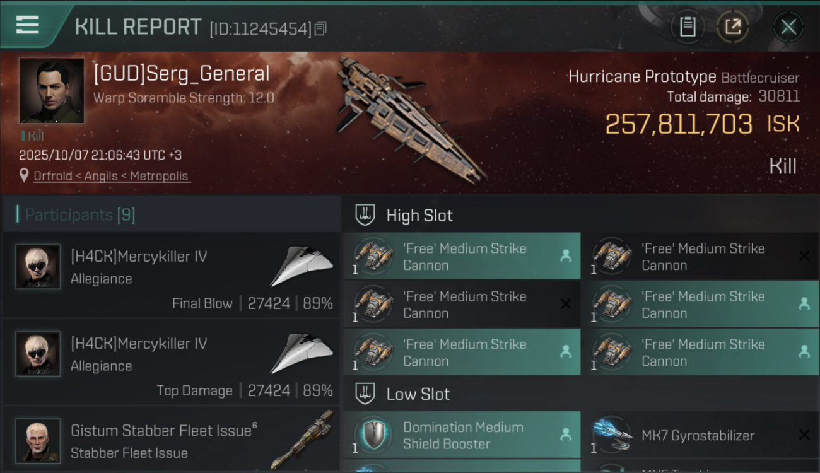Click the clipboard report icon
820x473 pixels.
pos(688,26)
